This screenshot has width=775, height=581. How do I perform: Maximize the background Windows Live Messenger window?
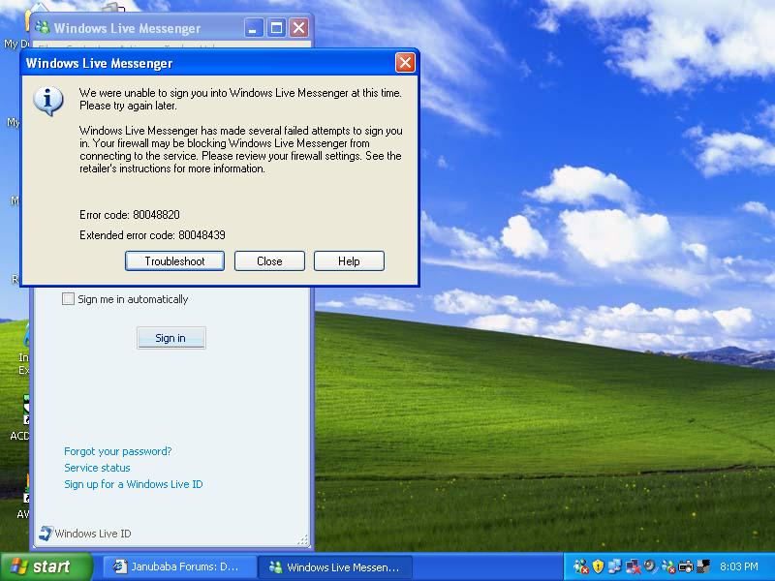[x=276, y=28]
